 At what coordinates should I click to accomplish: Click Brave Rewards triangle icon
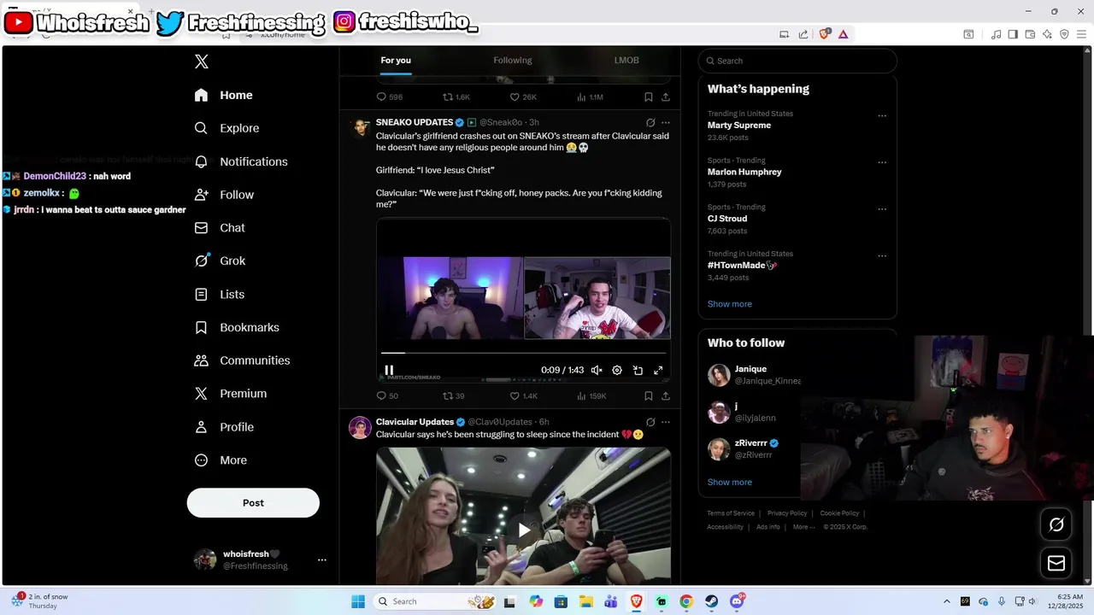[843, 34]
